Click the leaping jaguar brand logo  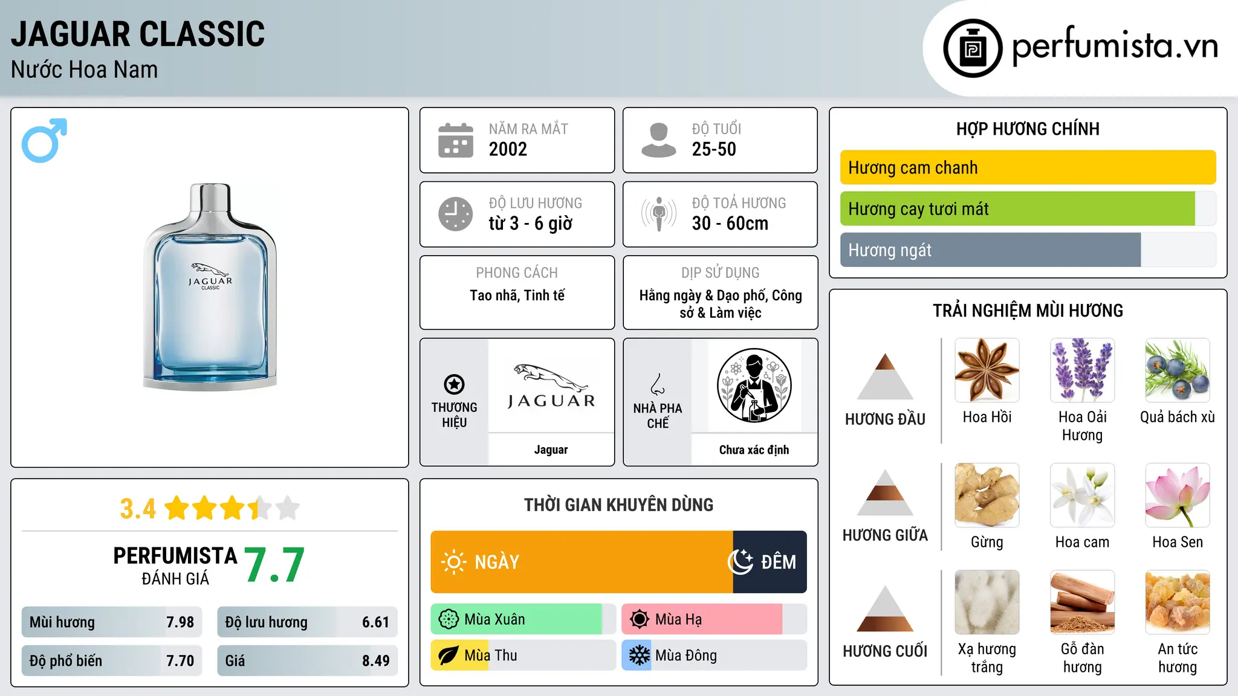tap(551, 387)
